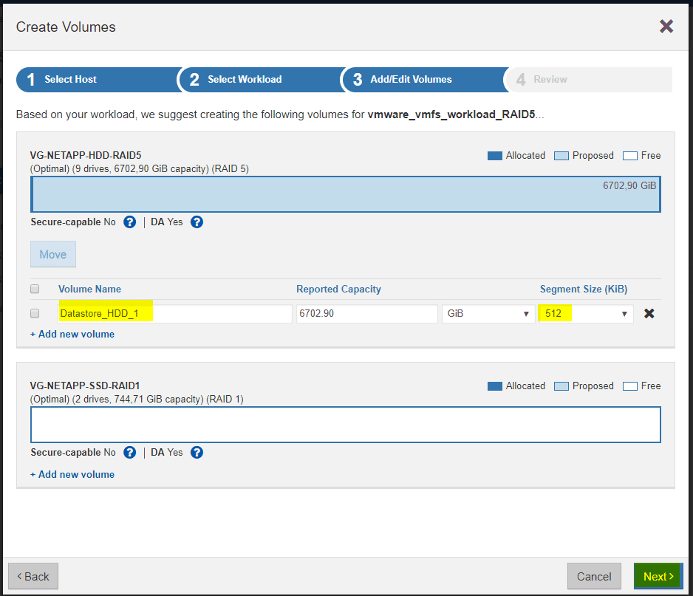Open the Segment Size 512 KiB dropdown

tap(585, 313)
